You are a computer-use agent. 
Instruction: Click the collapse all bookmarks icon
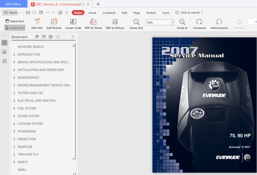point(44,37)
